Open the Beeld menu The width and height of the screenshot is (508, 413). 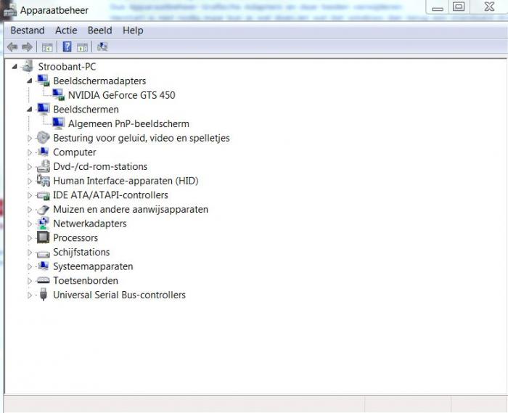point(100,30)
